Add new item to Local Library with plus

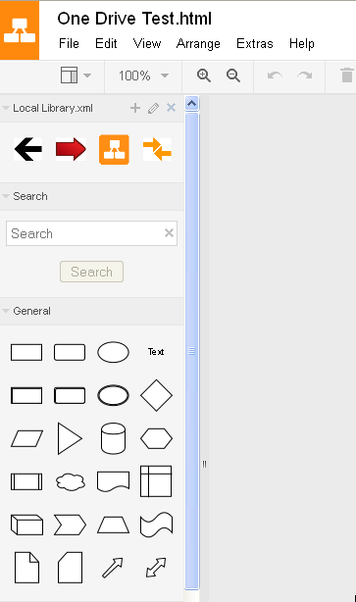point(135,108)
